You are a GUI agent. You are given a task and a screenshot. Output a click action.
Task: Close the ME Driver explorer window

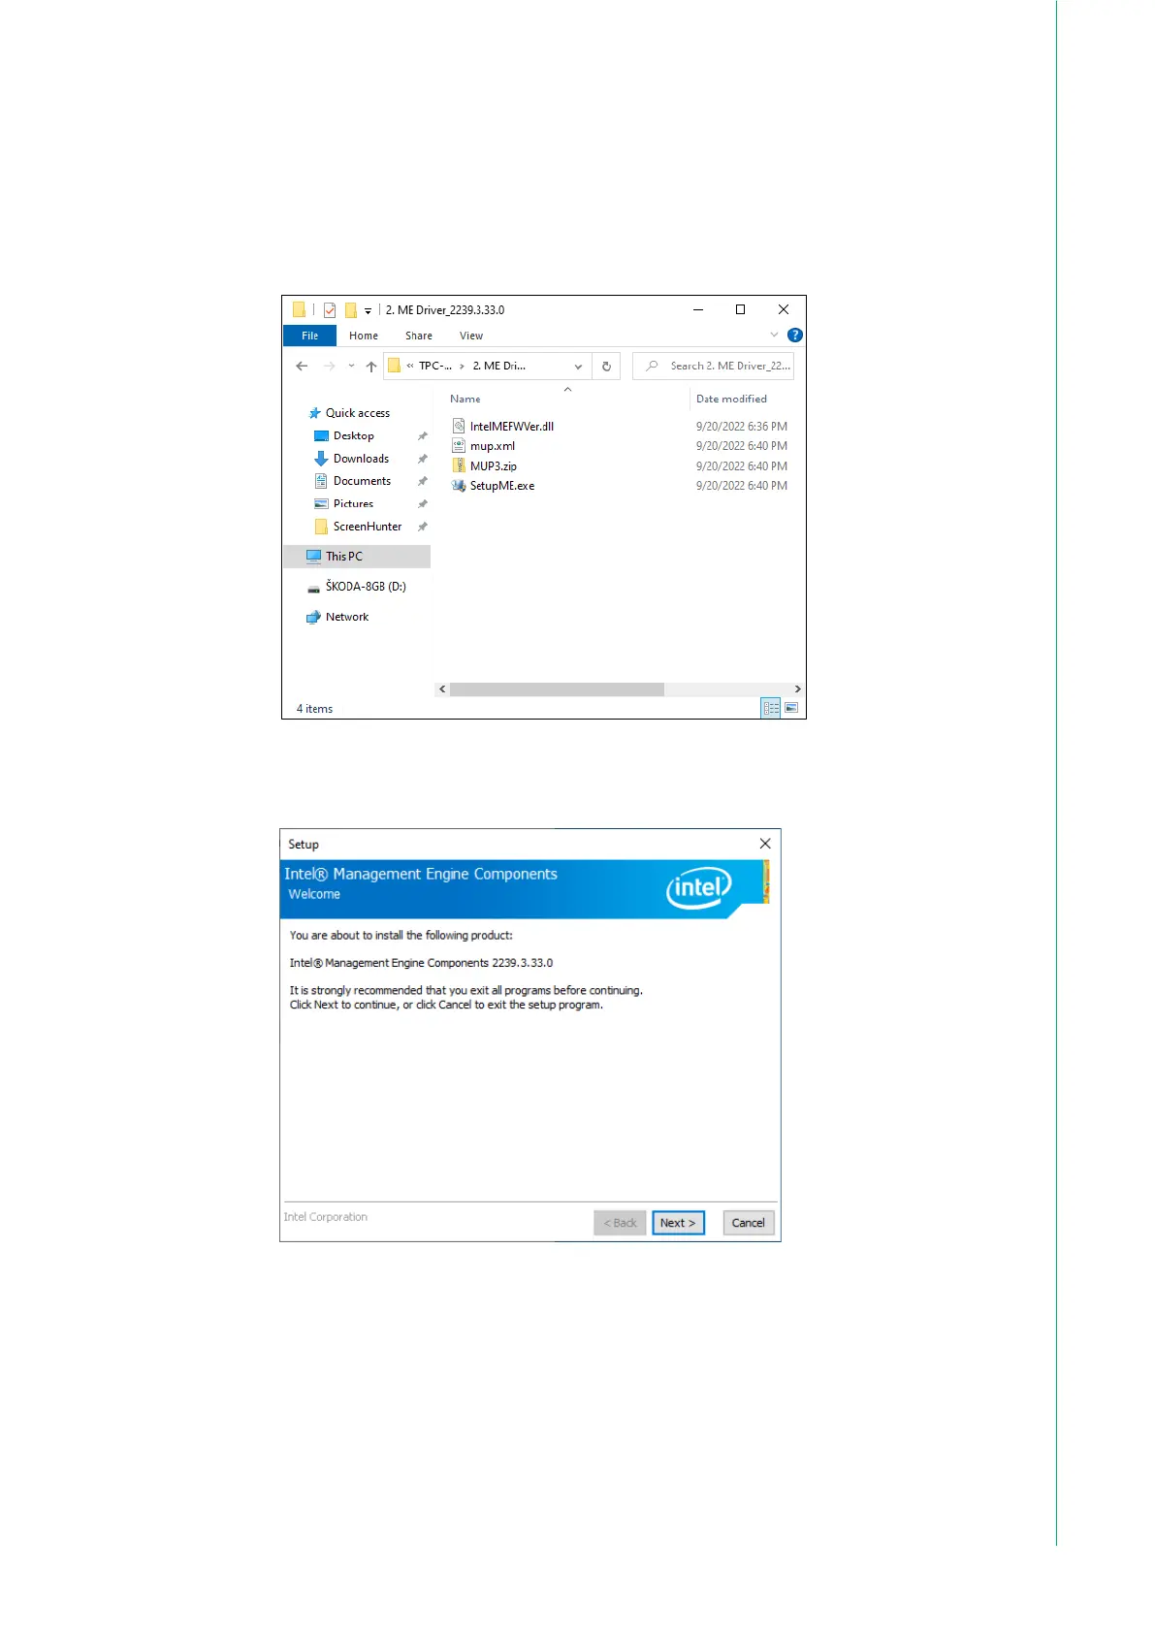point(783,310)
